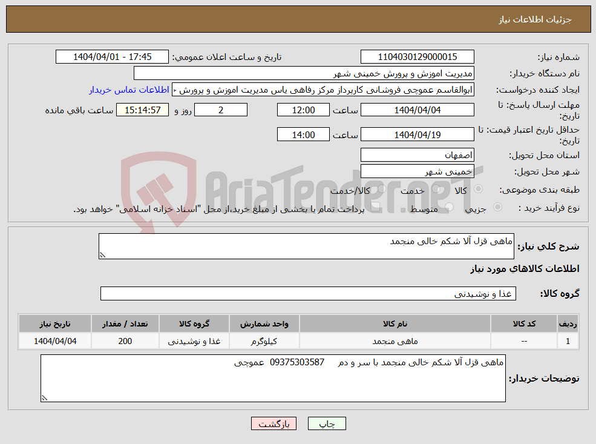Click the تاریخ نیاز column header
Screen dimensions: 596x444
click(x=55, y=324)
